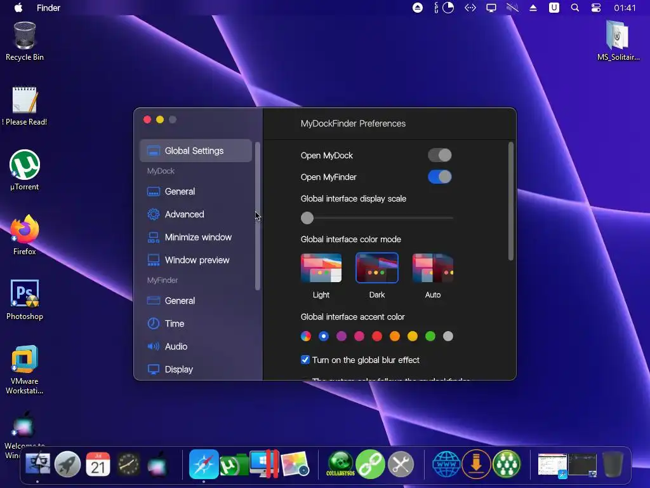Choose the pink accent color
The image size is (650, 488).
(x=359, y=336)
